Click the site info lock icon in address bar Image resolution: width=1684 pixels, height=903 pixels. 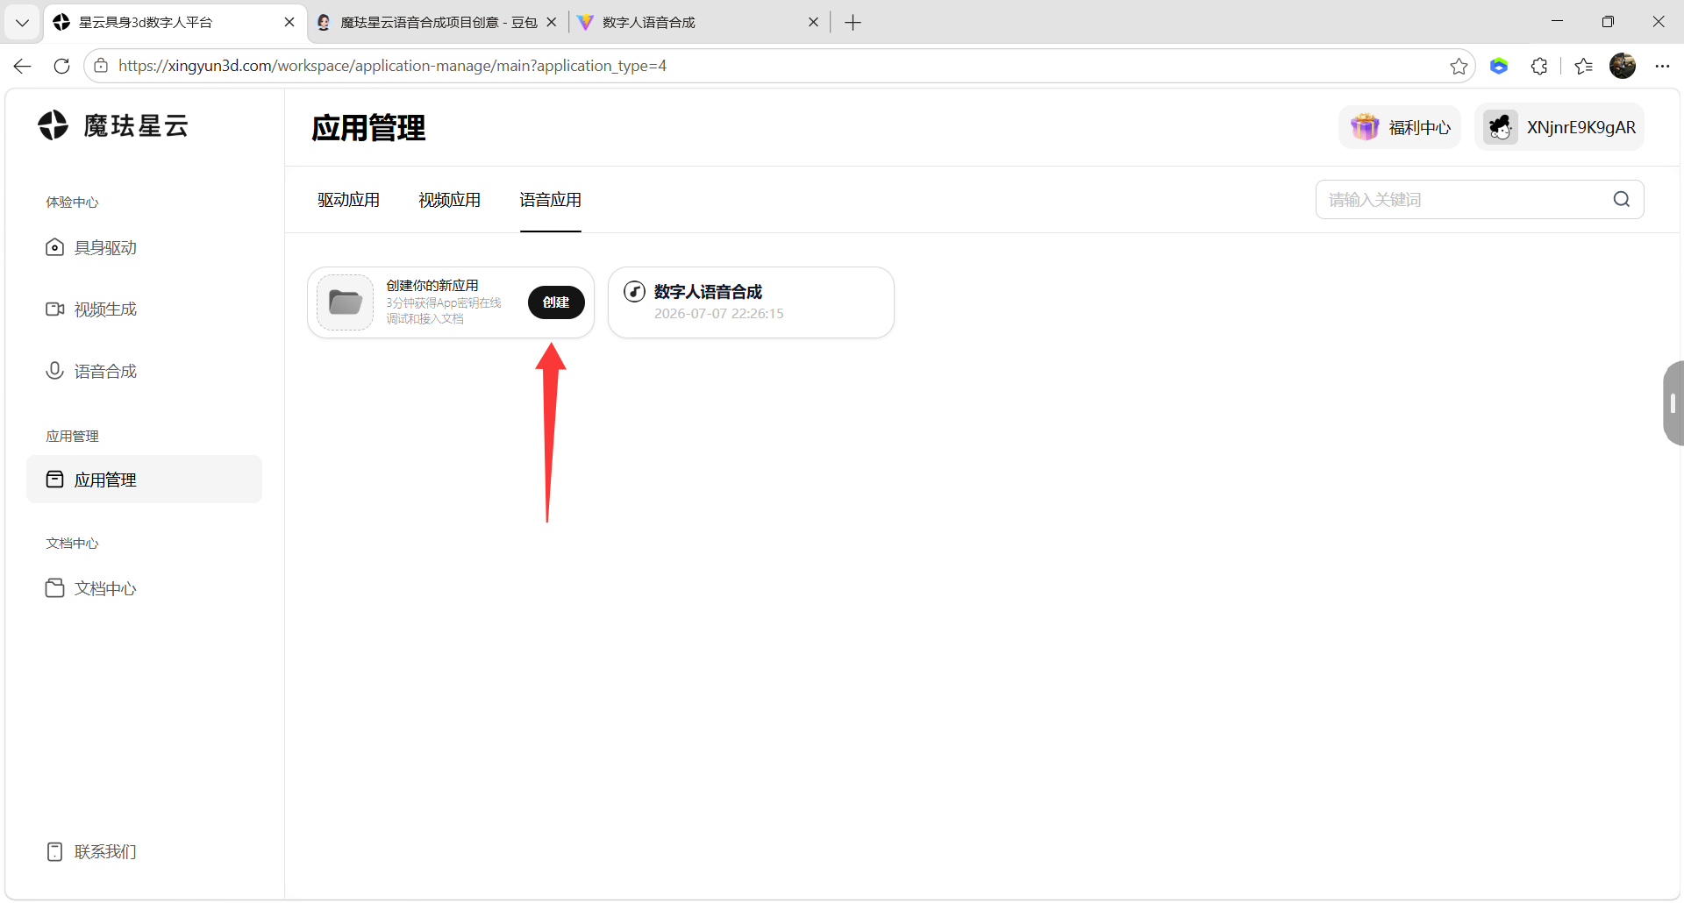click(x=101, y=66)
